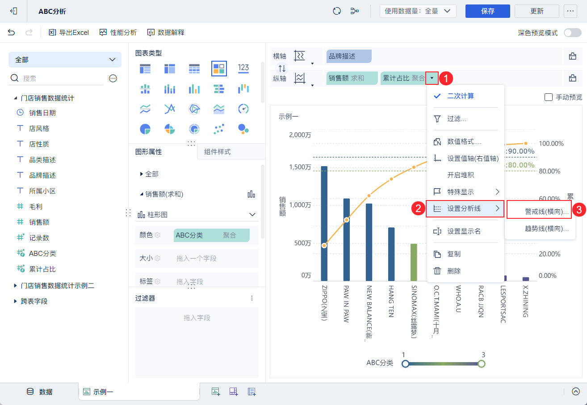Open 数据解释 from the toolbar

coord(166,32)
